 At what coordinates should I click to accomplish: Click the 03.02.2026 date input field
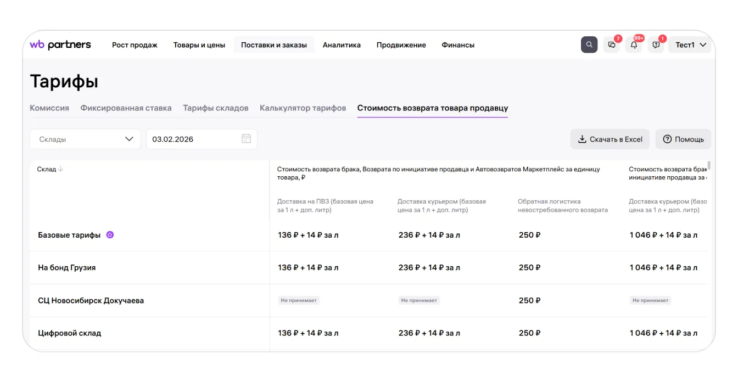pyautogui.click(x=192, y=139)
